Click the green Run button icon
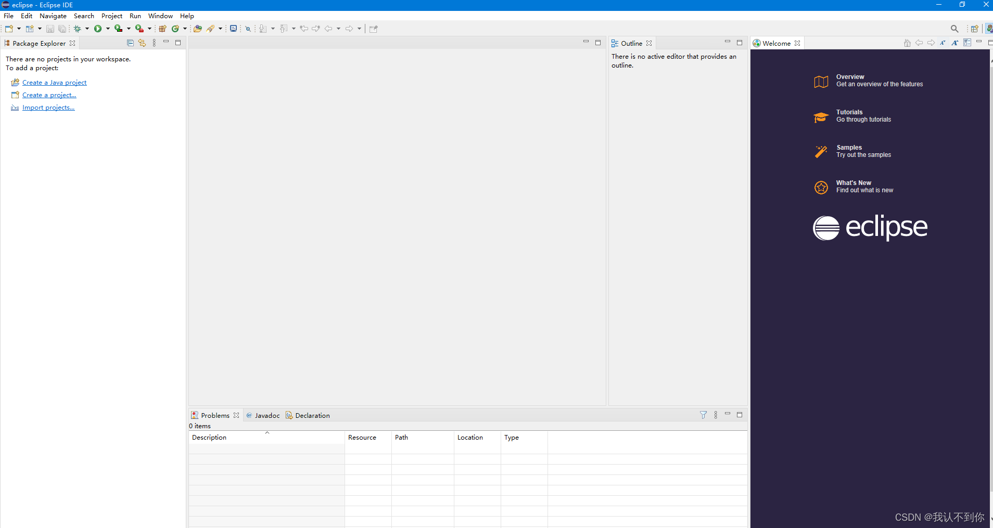Screen dimensions: 993x528 click(x=98, y=29)
